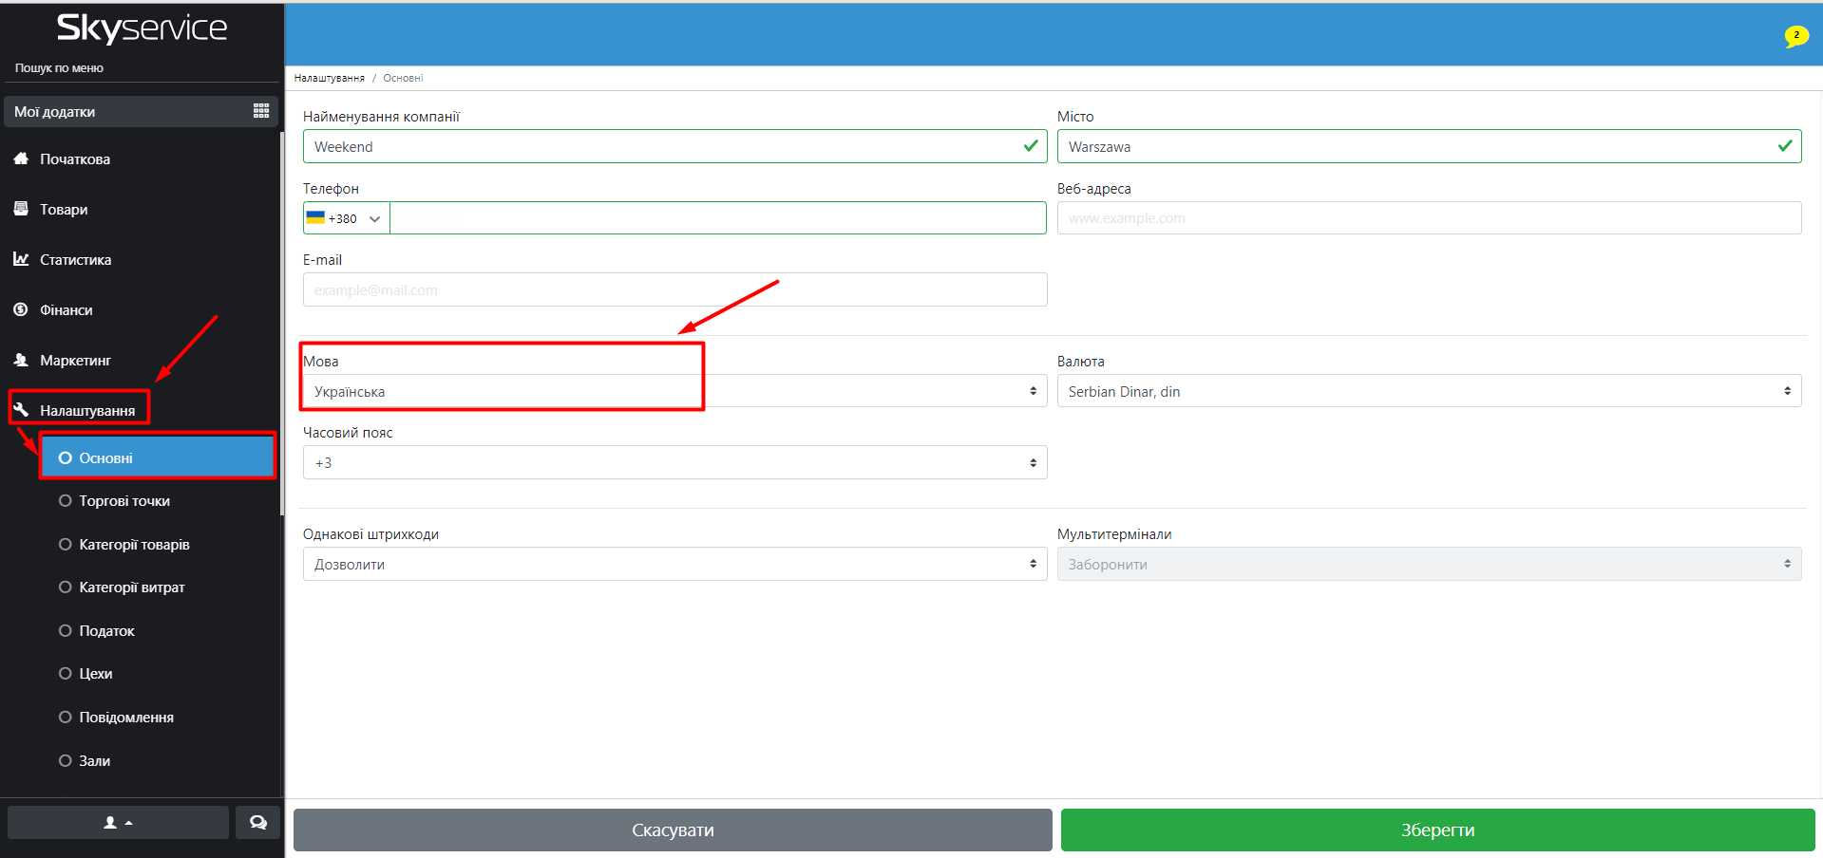The height and width of the screenshot is (858, 1823).
Task: Click the home icon for Початкова
Action: [21, 159]
